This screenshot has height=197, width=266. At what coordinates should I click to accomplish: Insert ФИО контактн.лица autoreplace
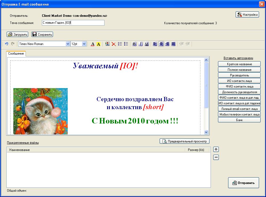click(239, 87)
